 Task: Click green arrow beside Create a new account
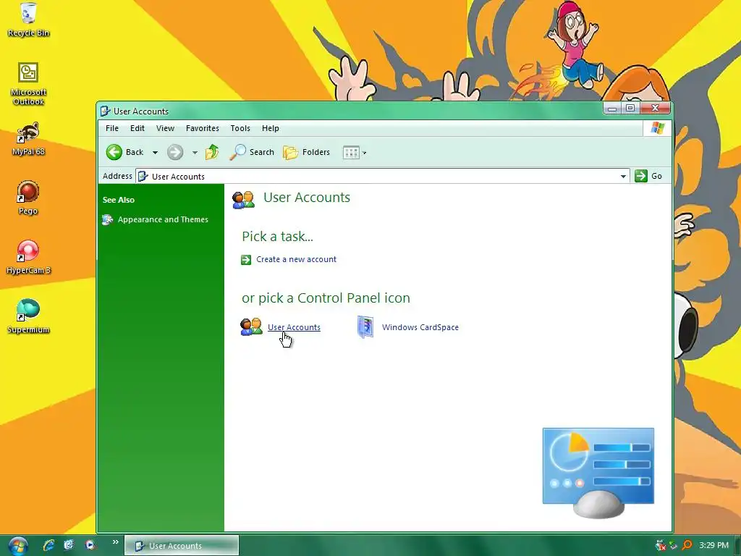[246, 260]
